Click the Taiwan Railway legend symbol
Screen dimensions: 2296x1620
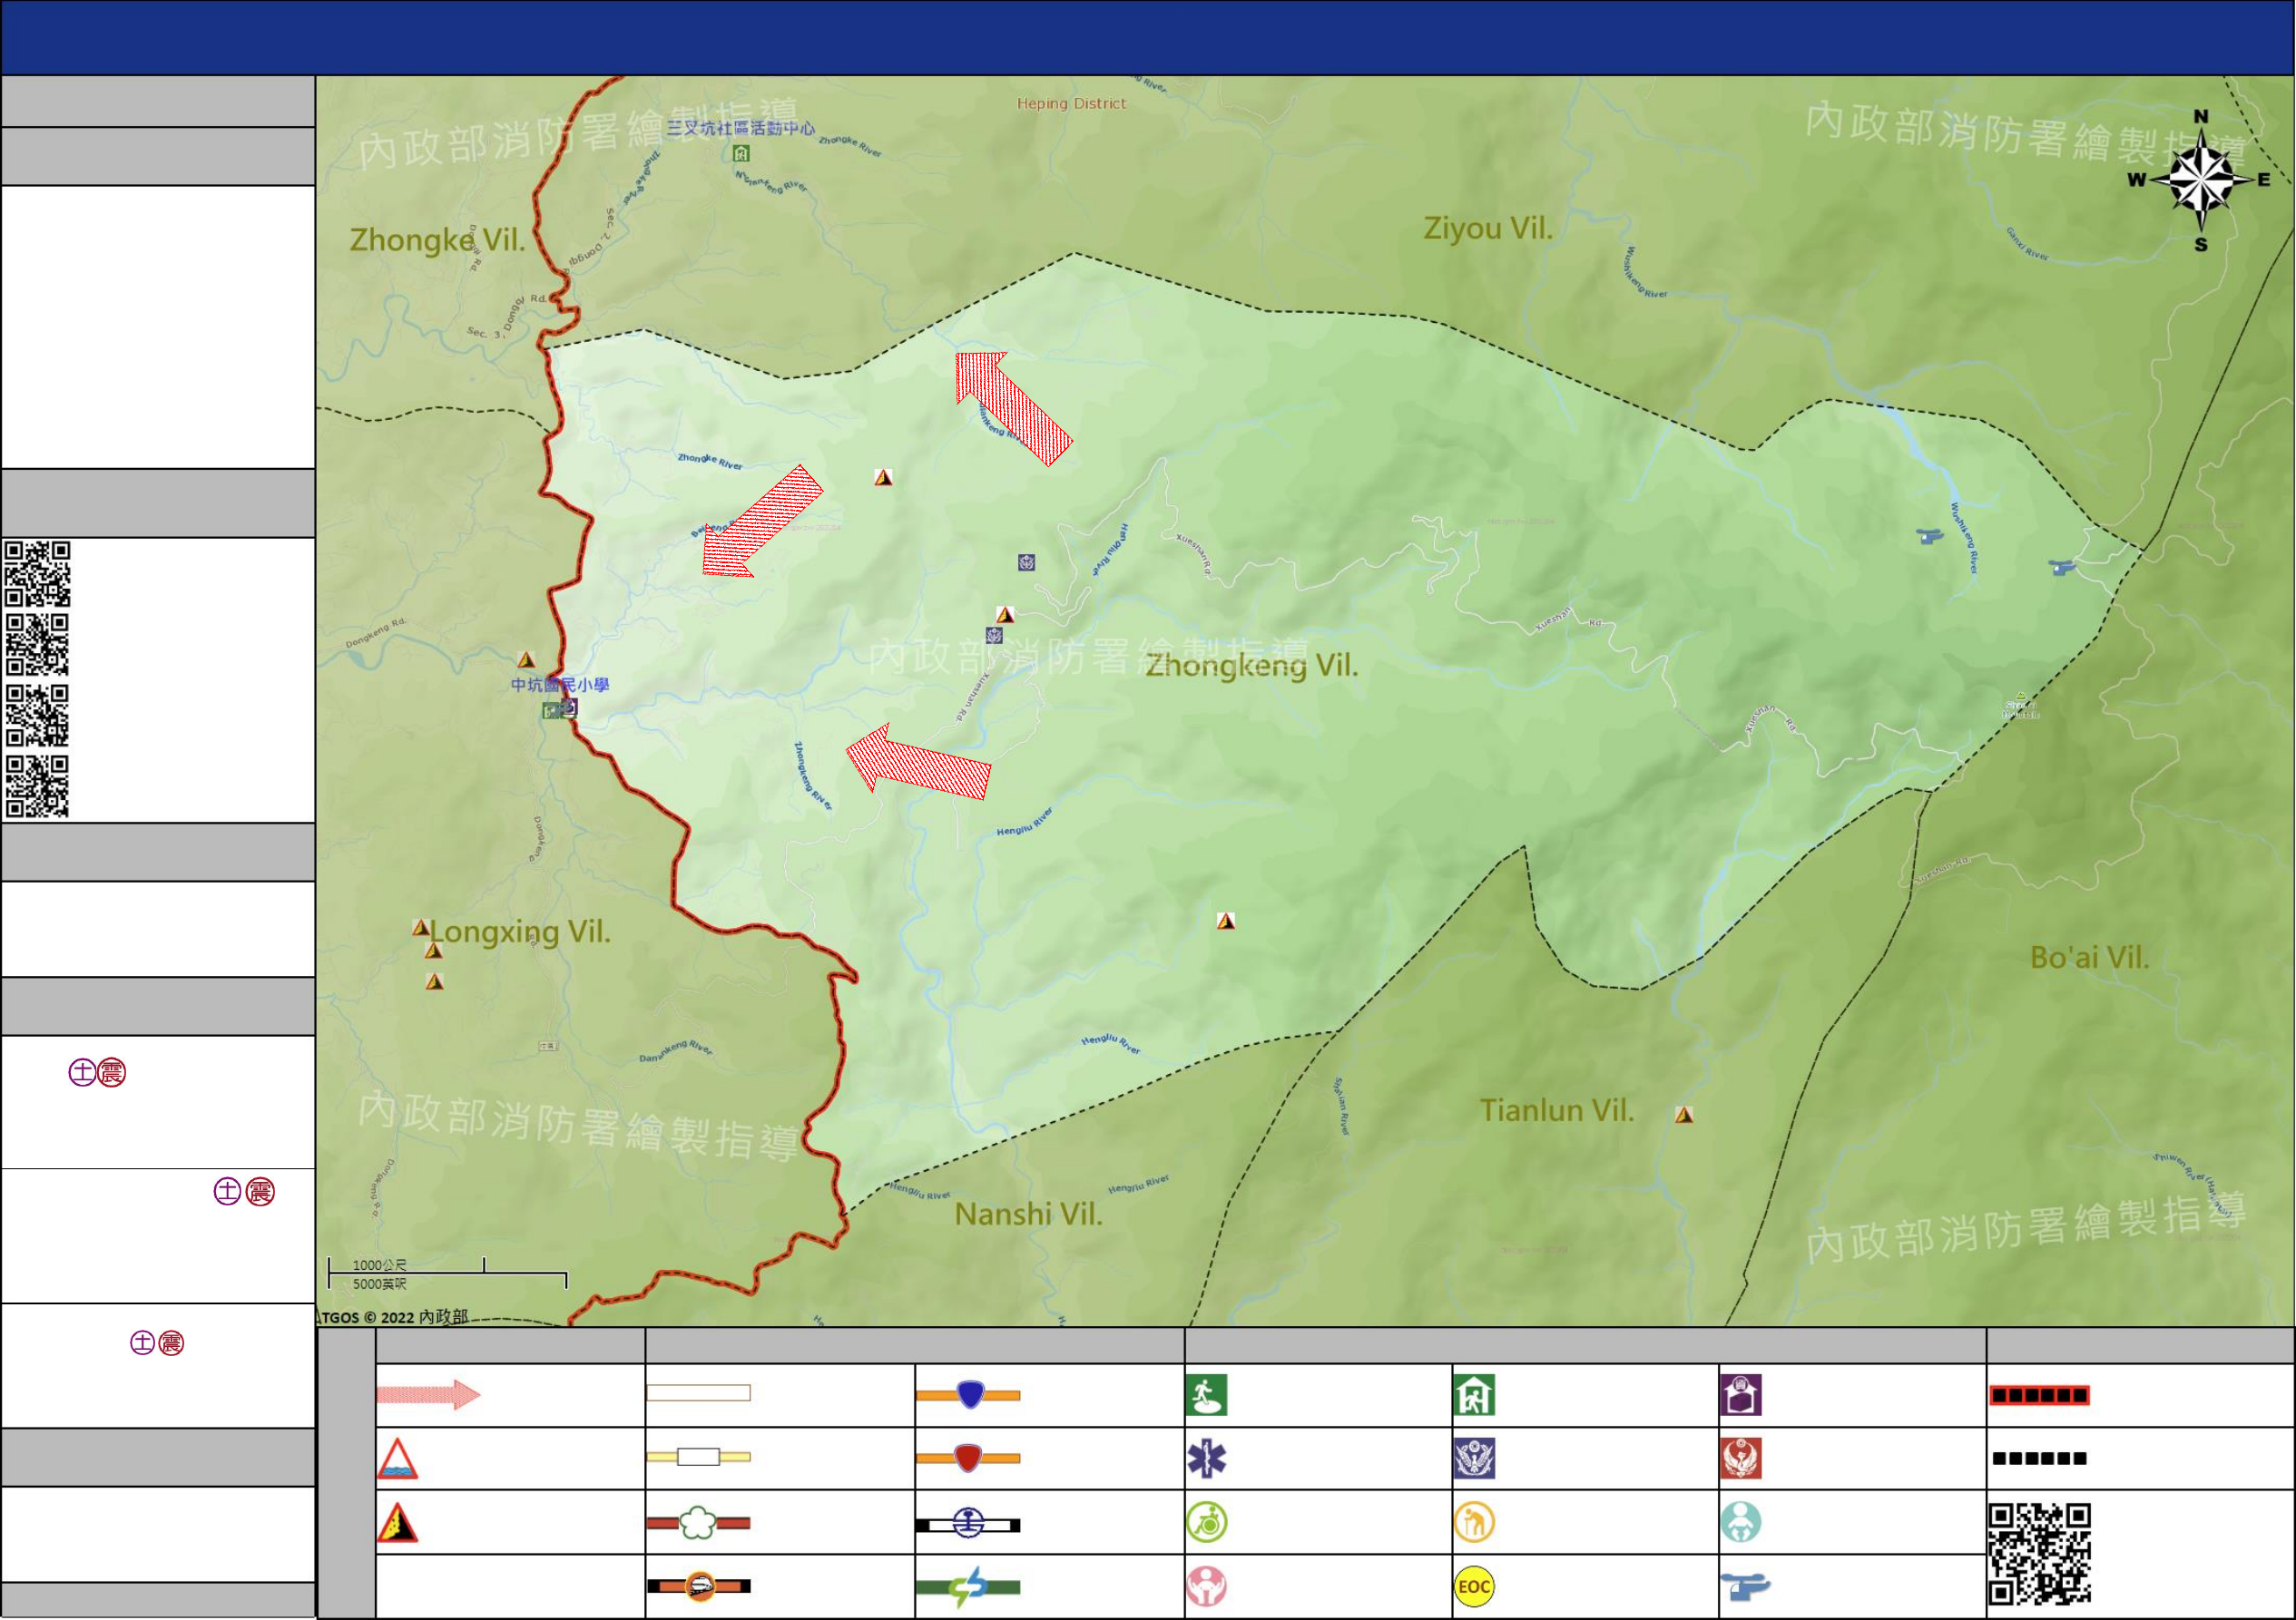click(x=968, y=1524)
